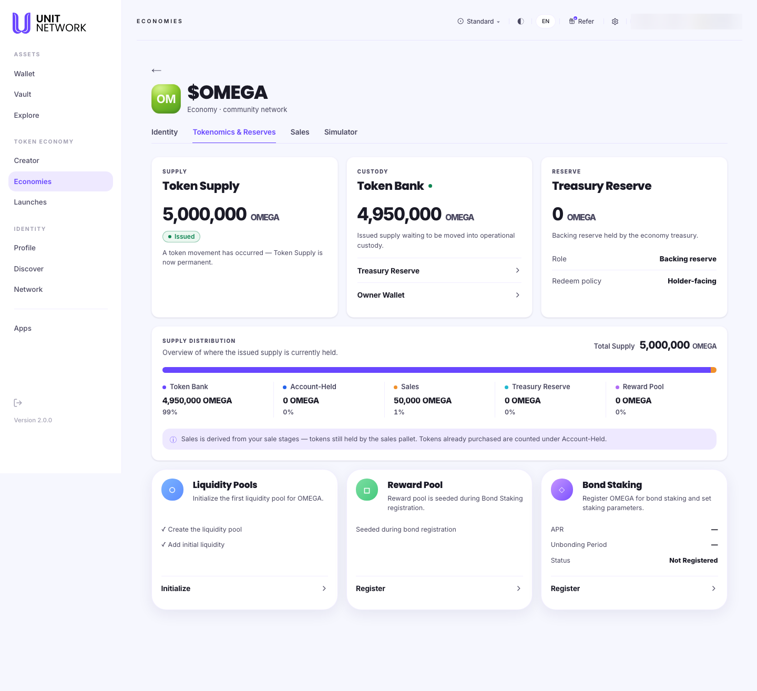
Task: Click the Bond Staking purple diamond icon
Action: (x=561, y=490)
